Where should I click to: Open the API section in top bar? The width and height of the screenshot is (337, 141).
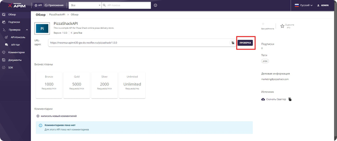click(x=38, y=5)
